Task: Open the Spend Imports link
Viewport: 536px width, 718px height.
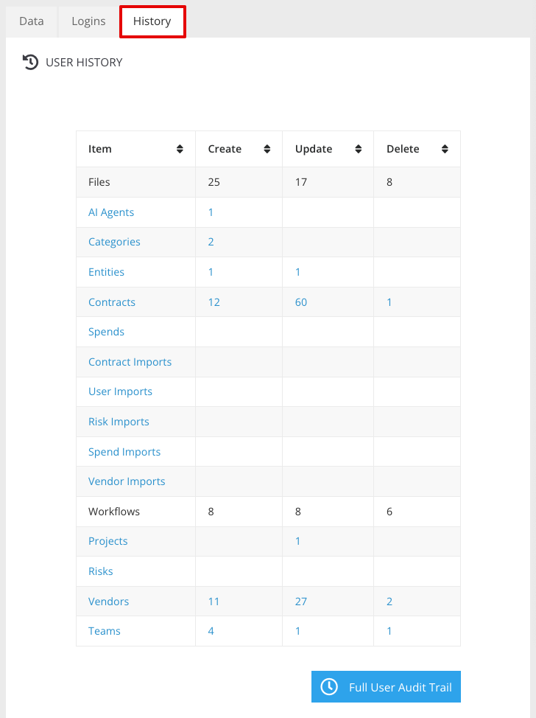Action: [123, 451]
